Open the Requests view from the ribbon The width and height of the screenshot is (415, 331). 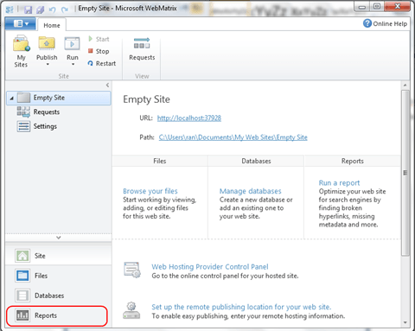(142, 49)
